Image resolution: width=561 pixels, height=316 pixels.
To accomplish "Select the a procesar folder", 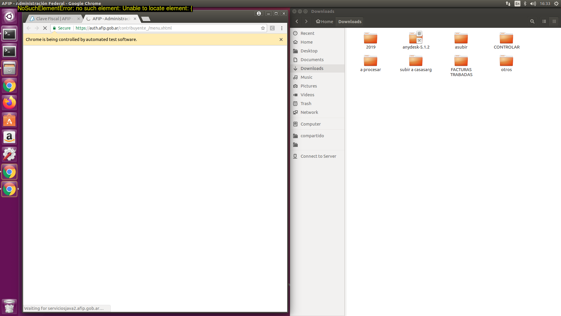I will point(370,63).
